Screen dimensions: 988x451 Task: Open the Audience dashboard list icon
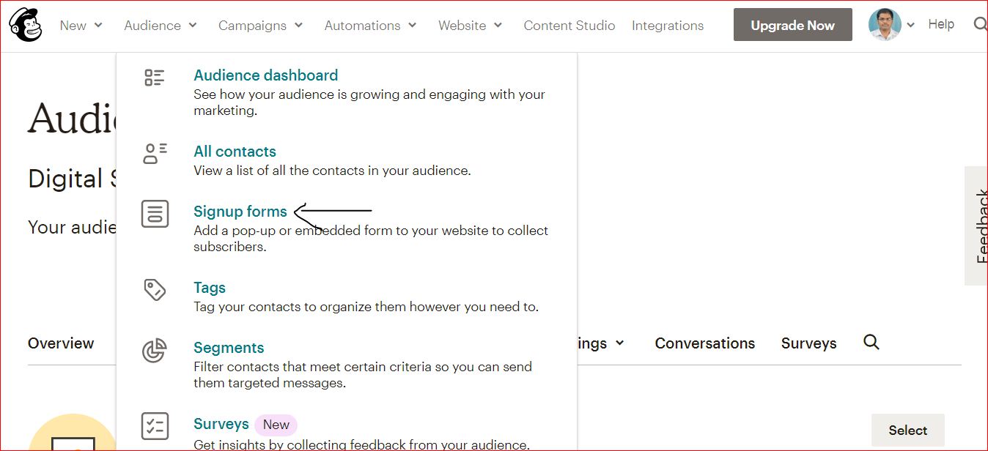155,78
